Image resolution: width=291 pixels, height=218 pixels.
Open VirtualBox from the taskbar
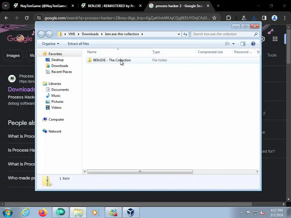131,212
